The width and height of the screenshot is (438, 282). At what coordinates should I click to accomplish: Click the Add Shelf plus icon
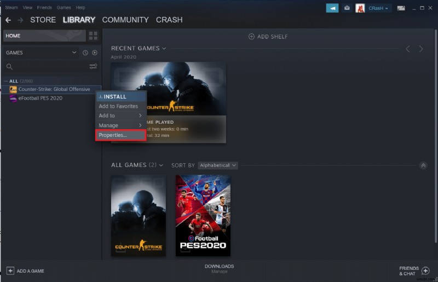click(251, 37)
